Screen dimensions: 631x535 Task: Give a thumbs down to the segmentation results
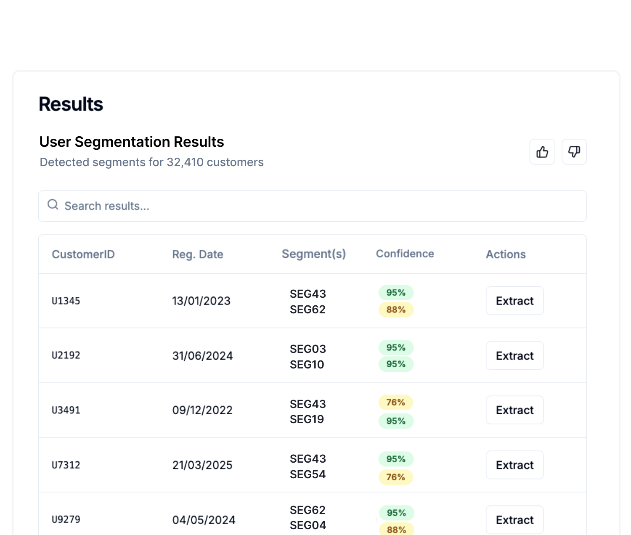[x=574, y=152]
